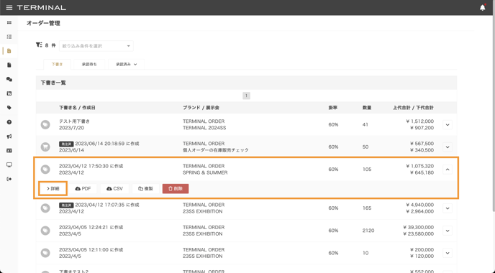Click the megaphone announcements icon
The image size is (495, 273).
point(9,136)
